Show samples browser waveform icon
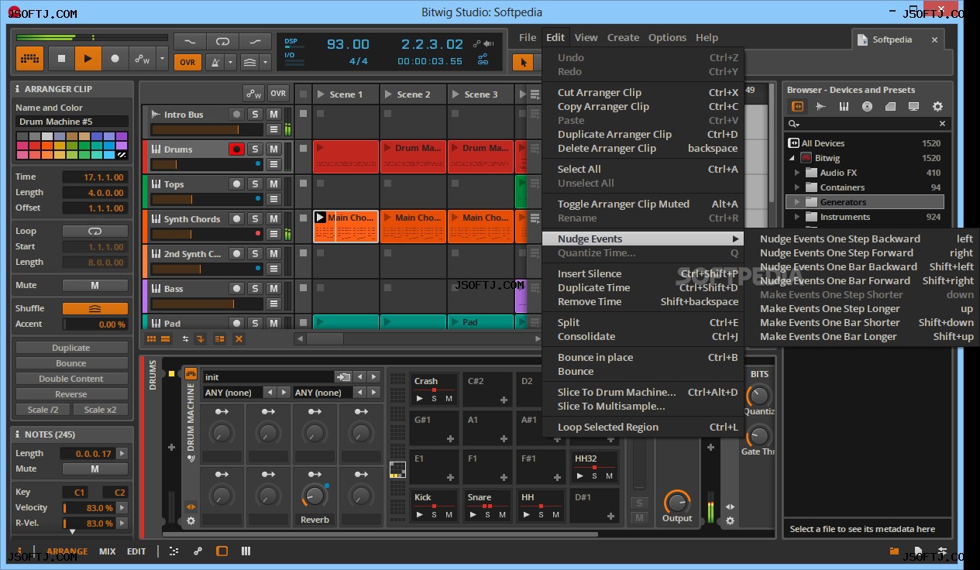The height and width of the screenshot is (570, 980). [820, 106]
